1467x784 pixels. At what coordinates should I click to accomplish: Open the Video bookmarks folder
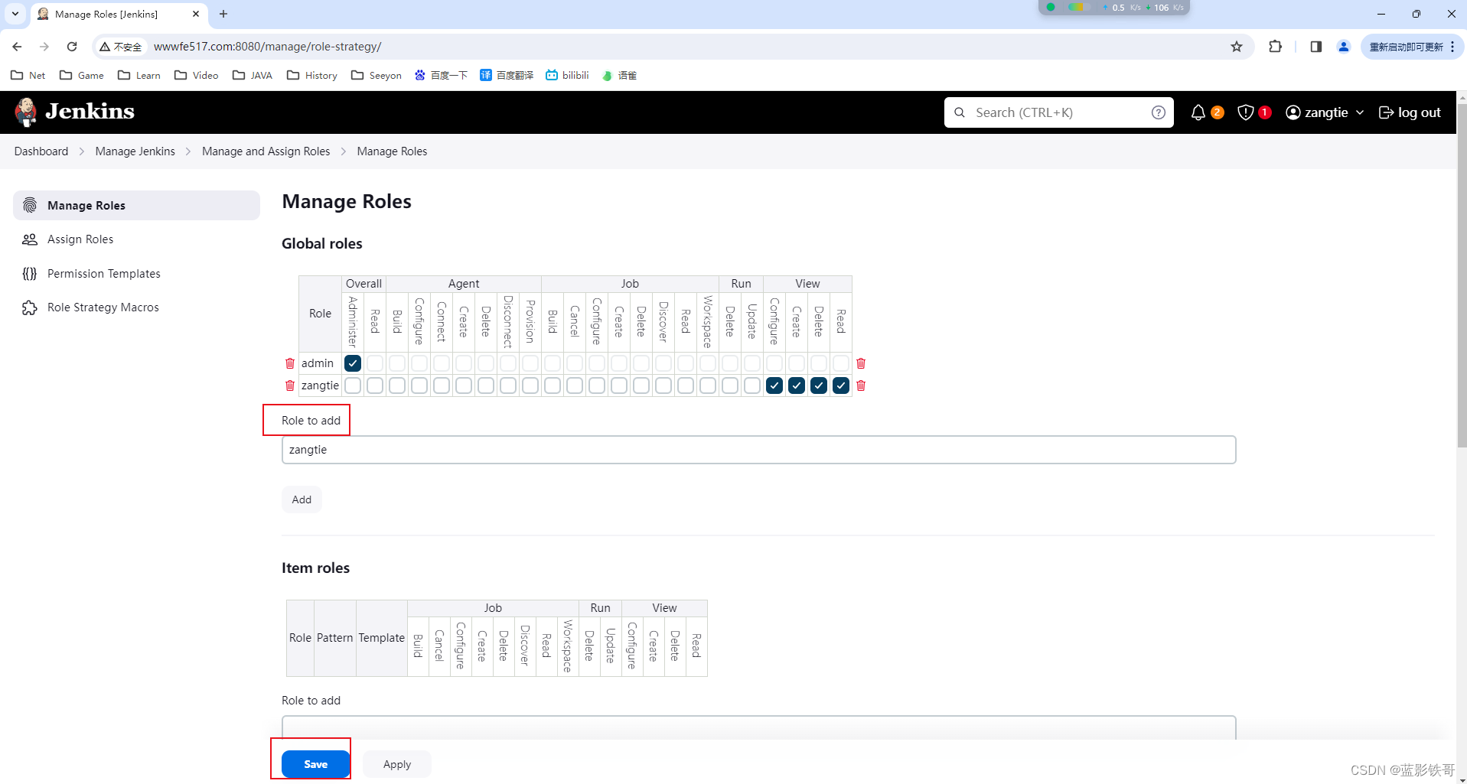click(x=197, y=75)
